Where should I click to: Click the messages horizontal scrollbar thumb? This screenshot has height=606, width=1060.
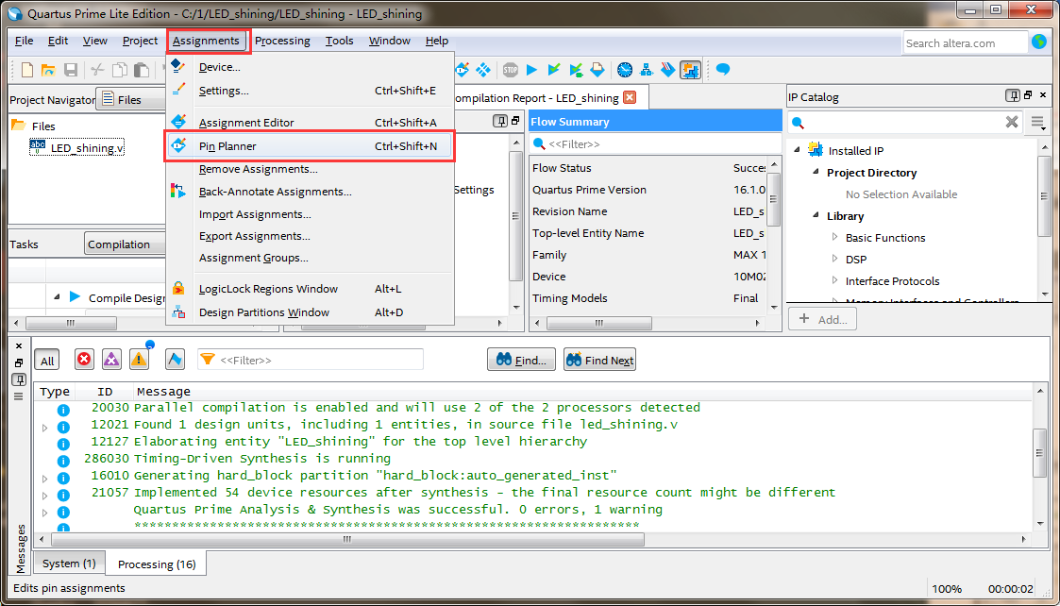(x=347, y=540)
